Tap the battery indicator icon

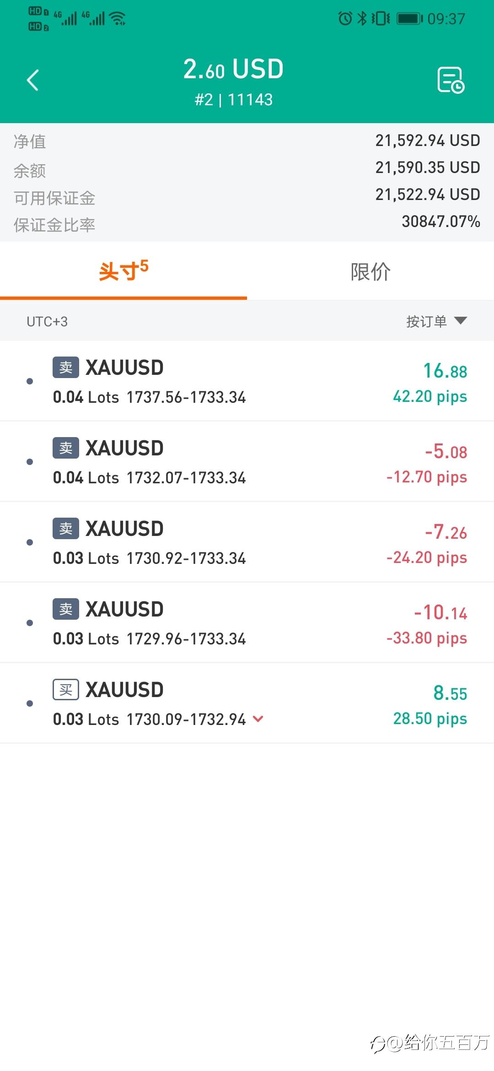point(409,18)
